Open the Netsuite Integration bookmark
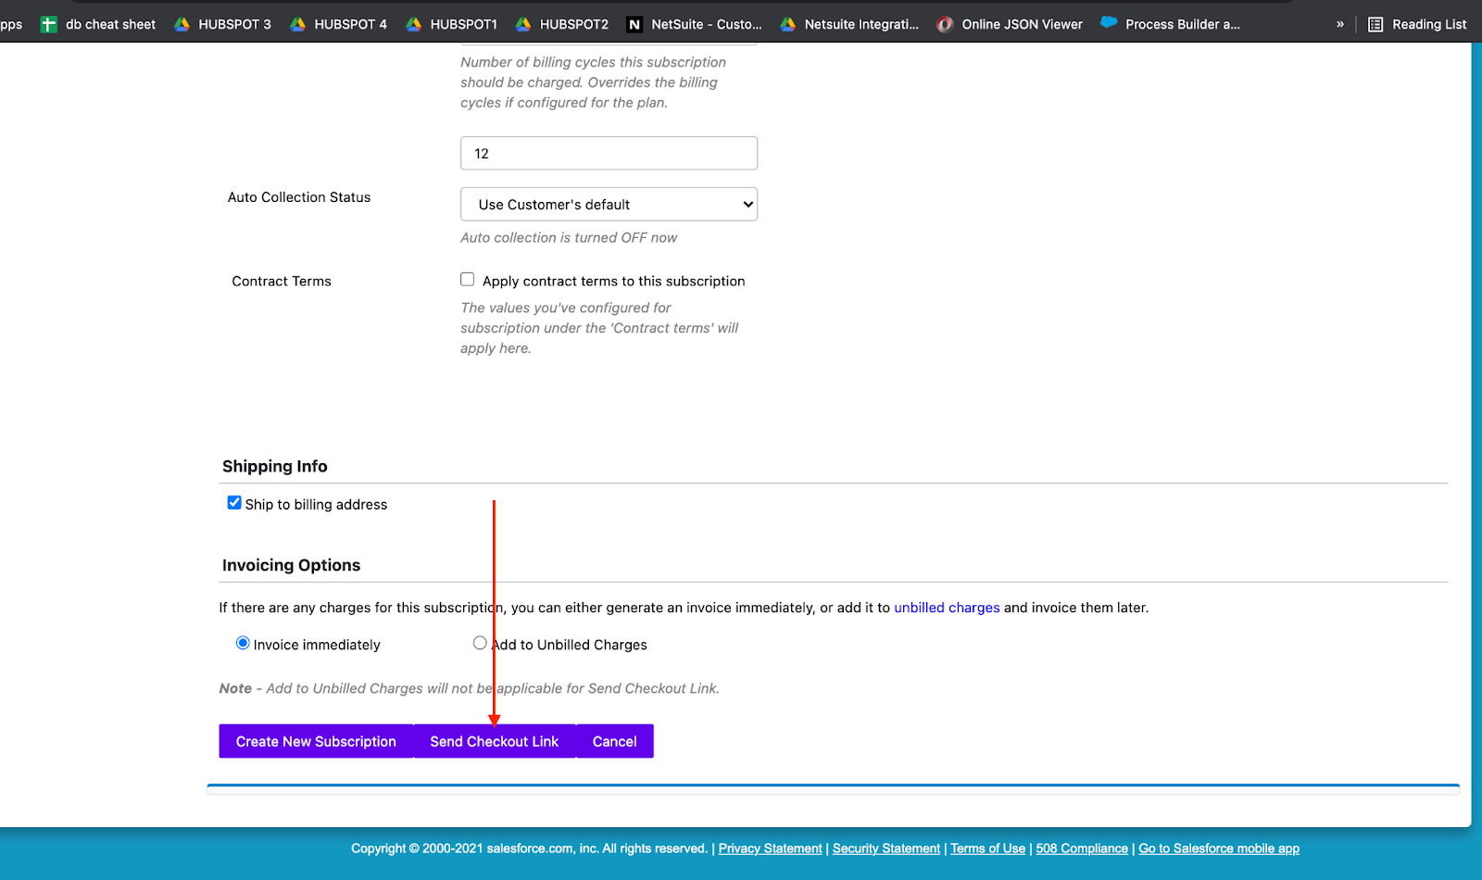The width and height of the screenshot is (1482, 880). tap(850, 24)
